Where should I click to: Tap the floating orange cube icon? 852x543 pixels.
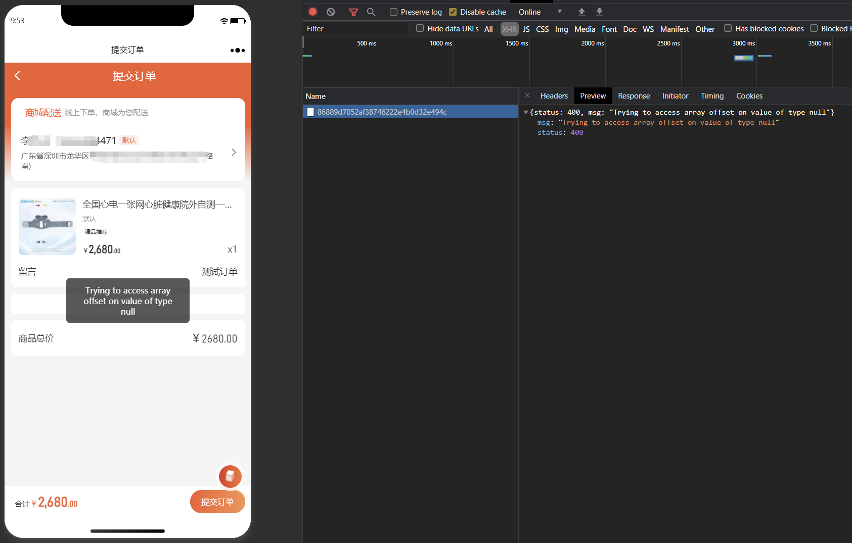[x=230, y=476]
